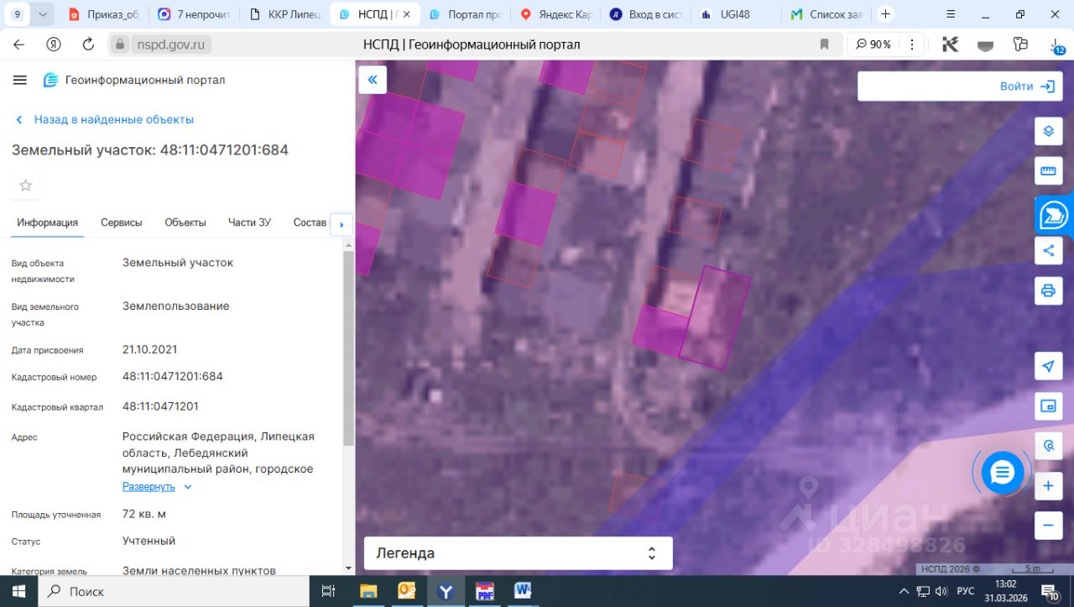Click the Развернуть link in the address
The height and width of the screenshot is (607, 1074).
coord(149,487)
